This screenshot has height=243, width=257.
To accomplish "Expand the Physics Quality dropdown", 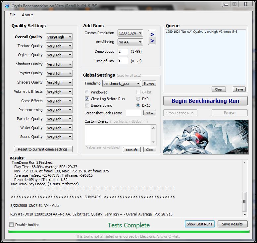I will (x=59, y=73).
